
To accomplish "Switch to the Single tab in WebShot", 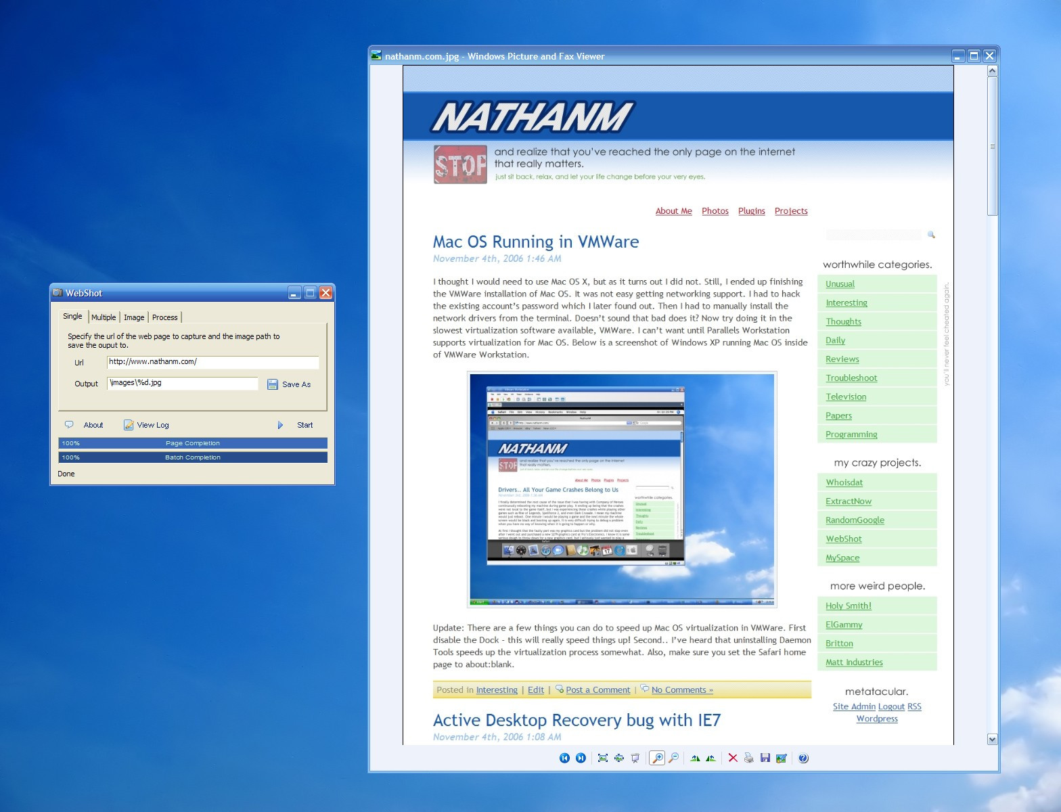I will click(72, 316).
